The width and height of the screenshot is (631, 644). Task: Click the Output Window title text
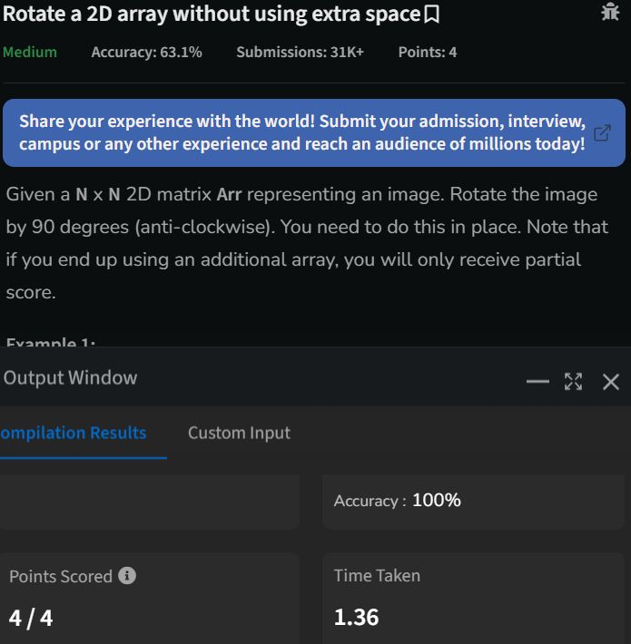click(x=70, y=377)
